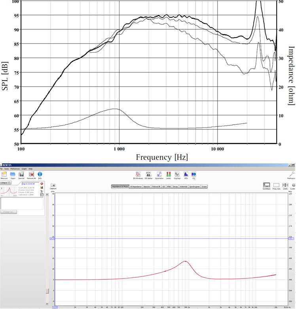296x309 pixels.
Task: Open the Tools menu
Action: pyautogui.click(x=6, y=169)
